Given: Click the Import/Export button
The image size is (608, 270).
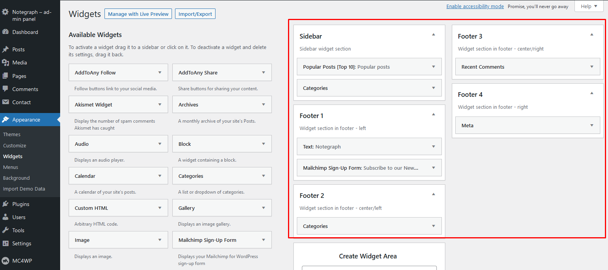Looking at the screenshot, I should coord(195,14).
